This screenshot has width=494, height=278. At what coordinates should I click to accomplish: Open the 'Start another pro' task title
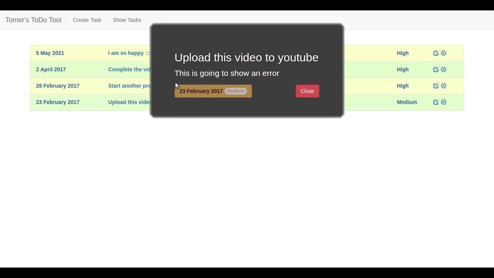[129, 86]
